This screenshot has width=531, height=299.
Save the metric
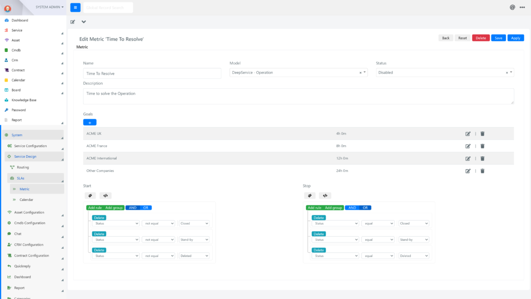498,38
